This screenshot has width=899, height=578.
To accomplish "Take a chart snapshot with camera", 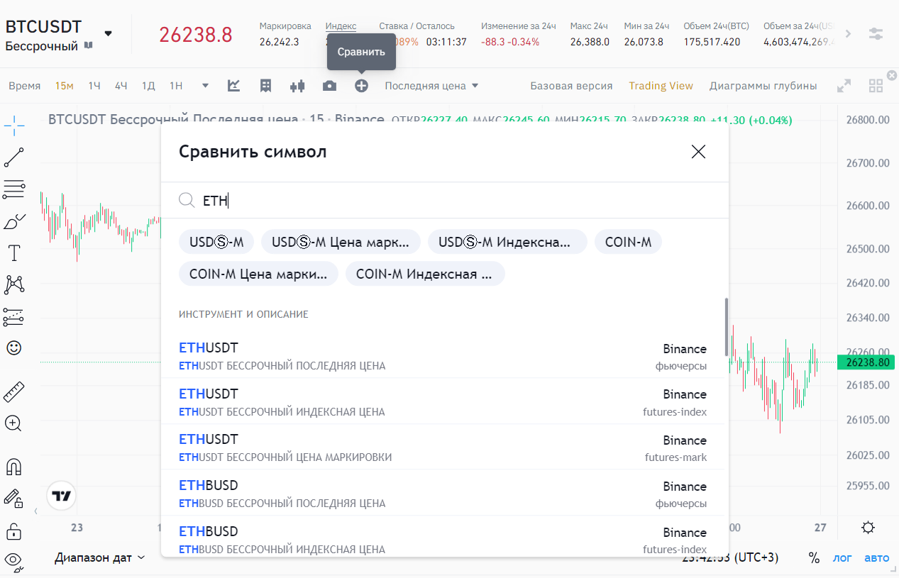I will (x=329, y=86).
